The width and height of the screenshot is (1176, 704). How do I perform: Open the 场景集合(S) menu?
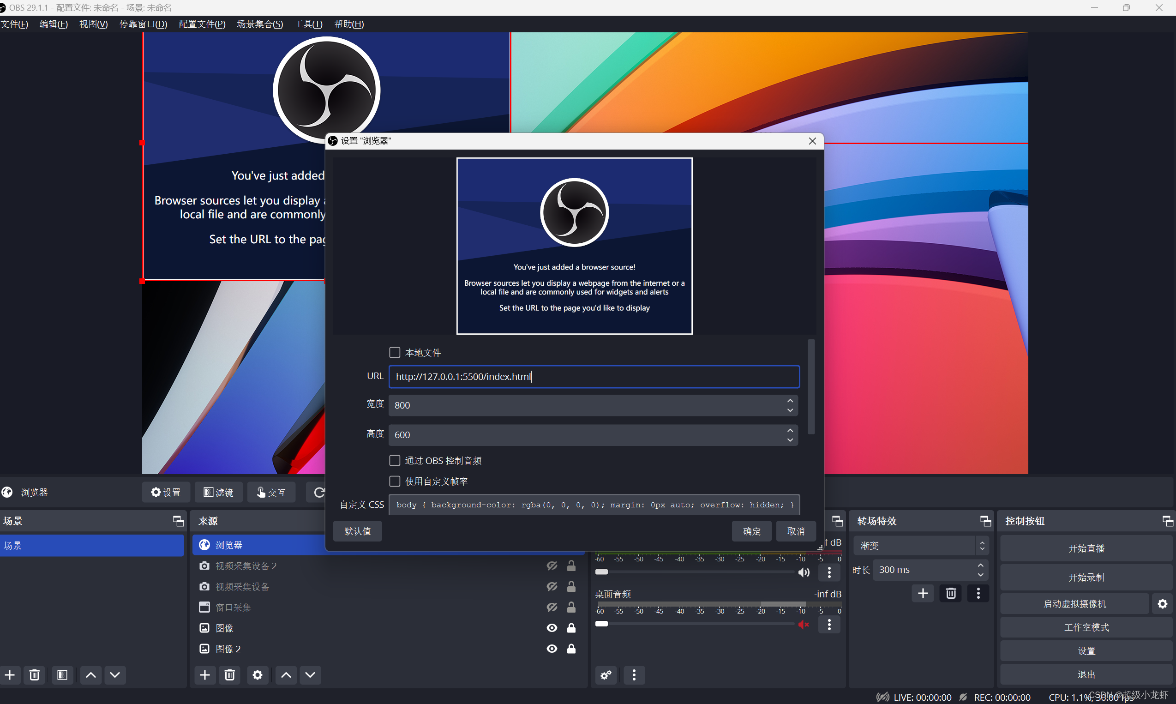260,24
